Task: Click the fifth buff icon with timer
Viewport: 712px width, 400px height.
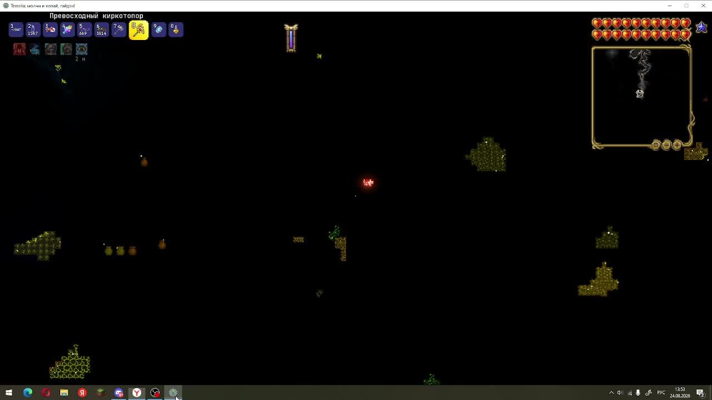Action: pyautogui.click(x=81, y=49)
